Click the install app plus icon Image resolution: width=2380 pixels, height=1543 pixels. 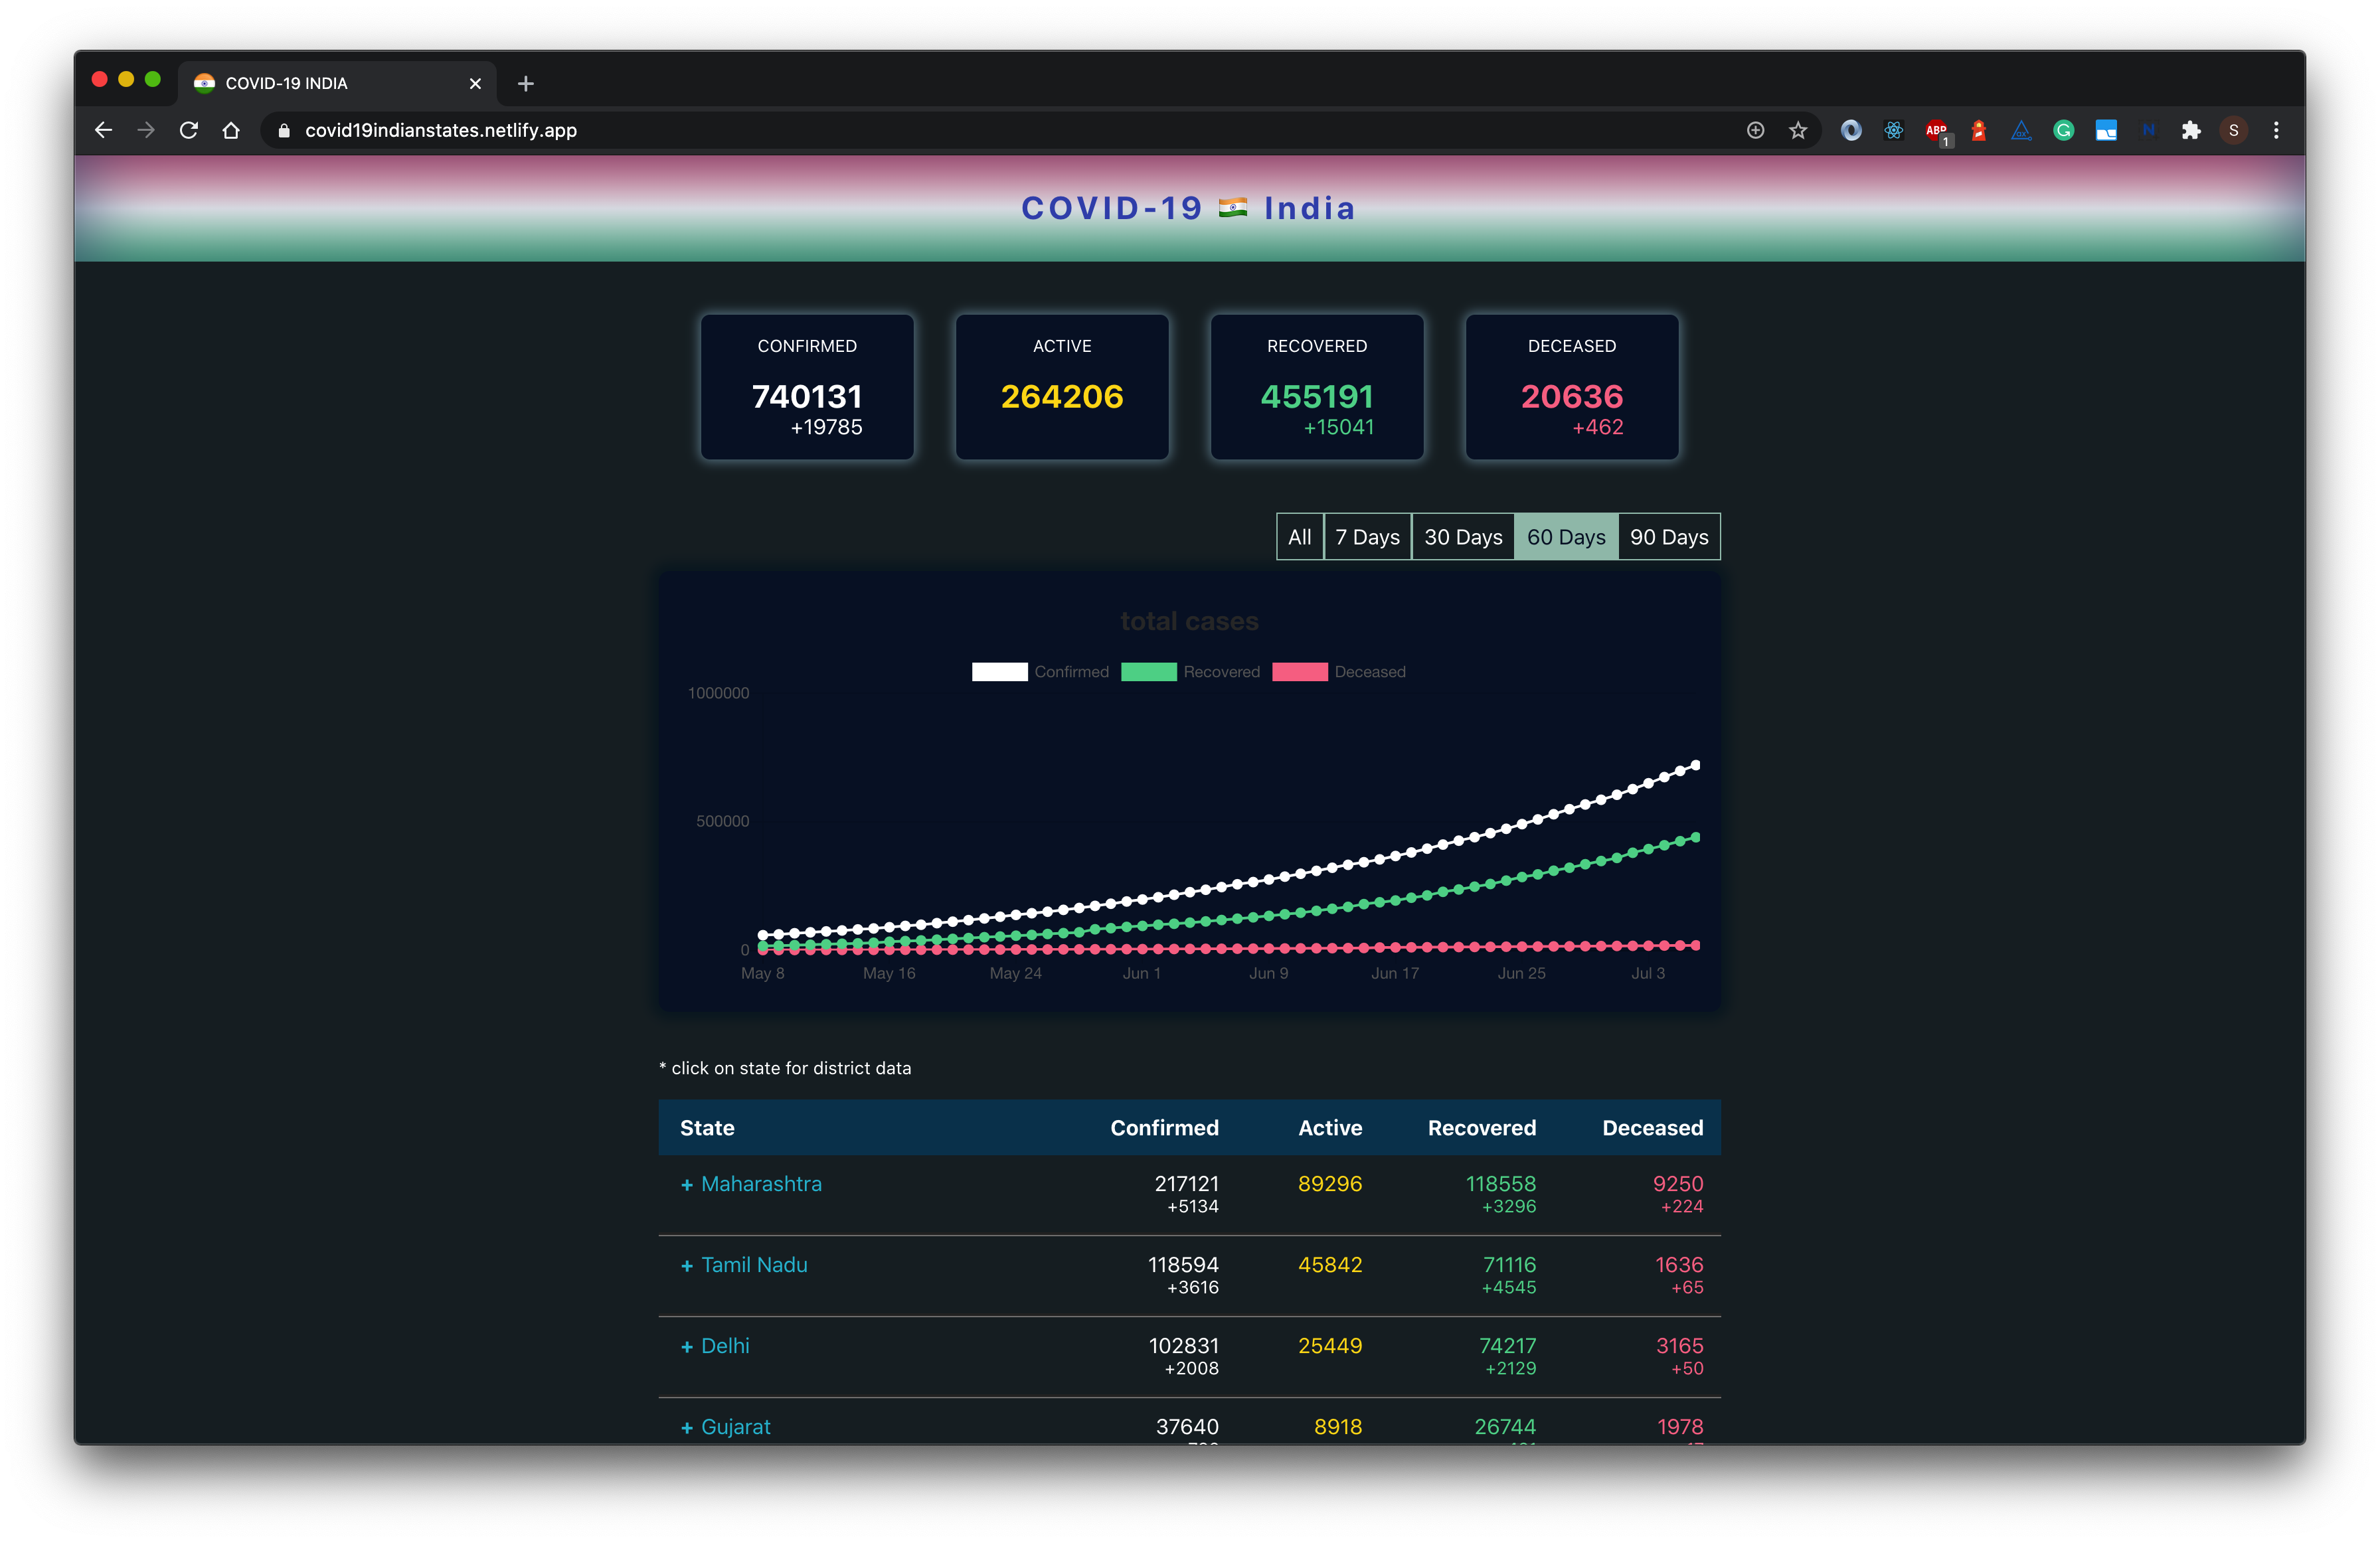click(x=1755, y=130)
